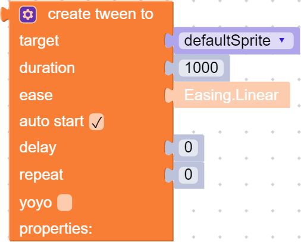Click the delay label
This screenshot has height=242, width=301.
click(x=37, y=148)
